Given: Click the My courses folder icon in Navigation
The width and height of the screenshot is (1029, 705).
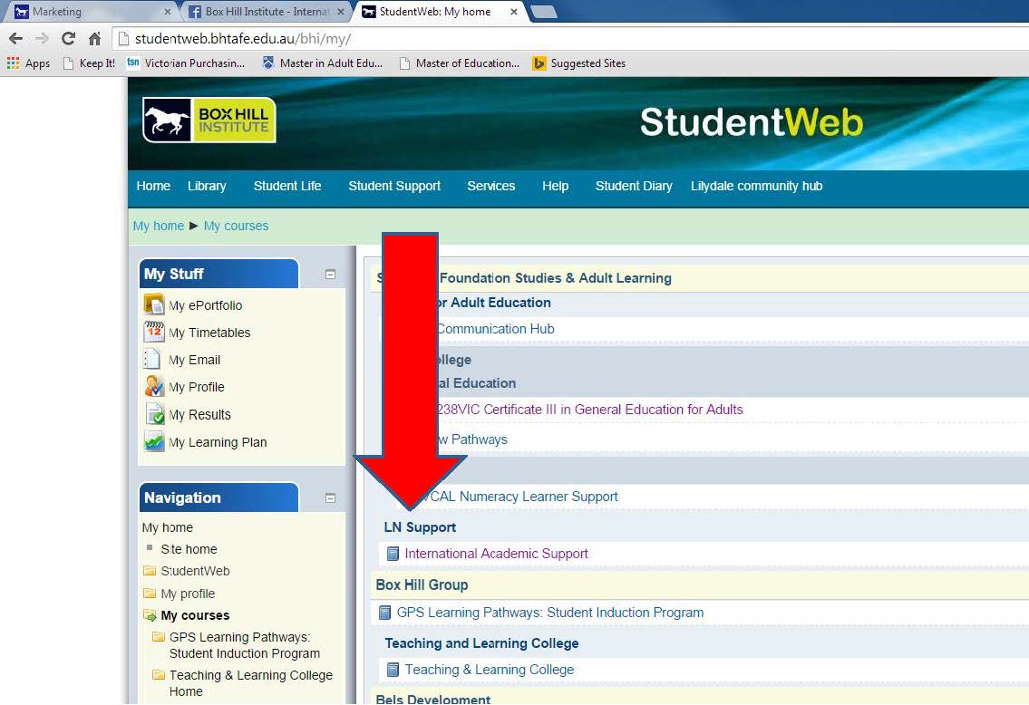Looking at the screenshot, I should [150, 615].
